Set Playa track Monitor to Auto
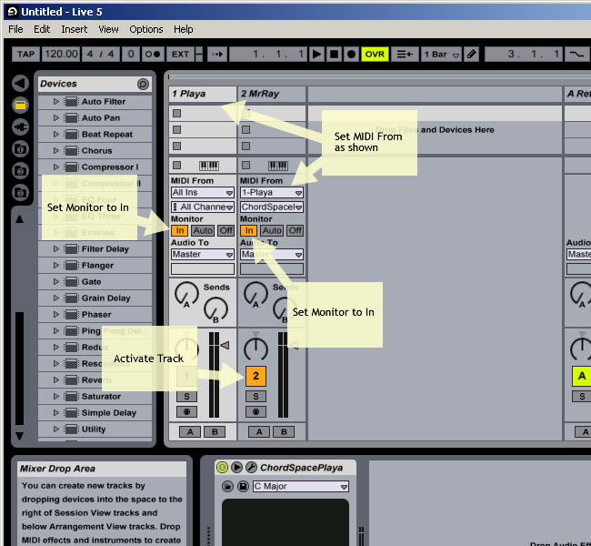591x546 pixels. 203,230
